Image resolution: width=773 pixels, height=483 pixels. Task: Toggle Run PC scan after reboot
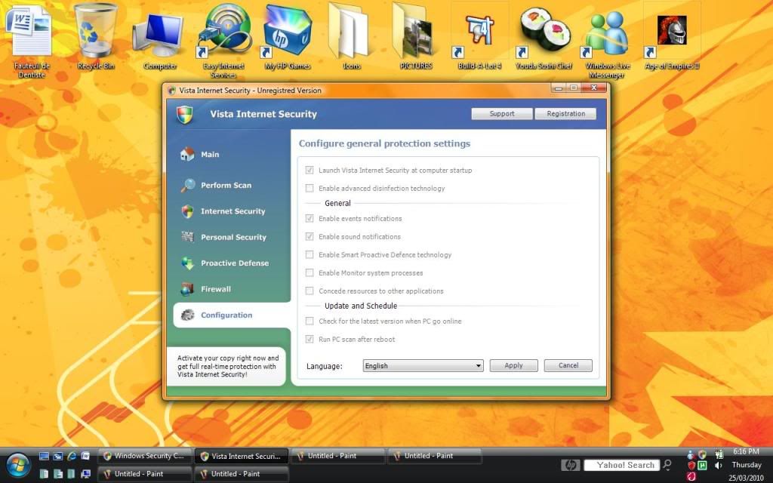click(x=310, y=339)
